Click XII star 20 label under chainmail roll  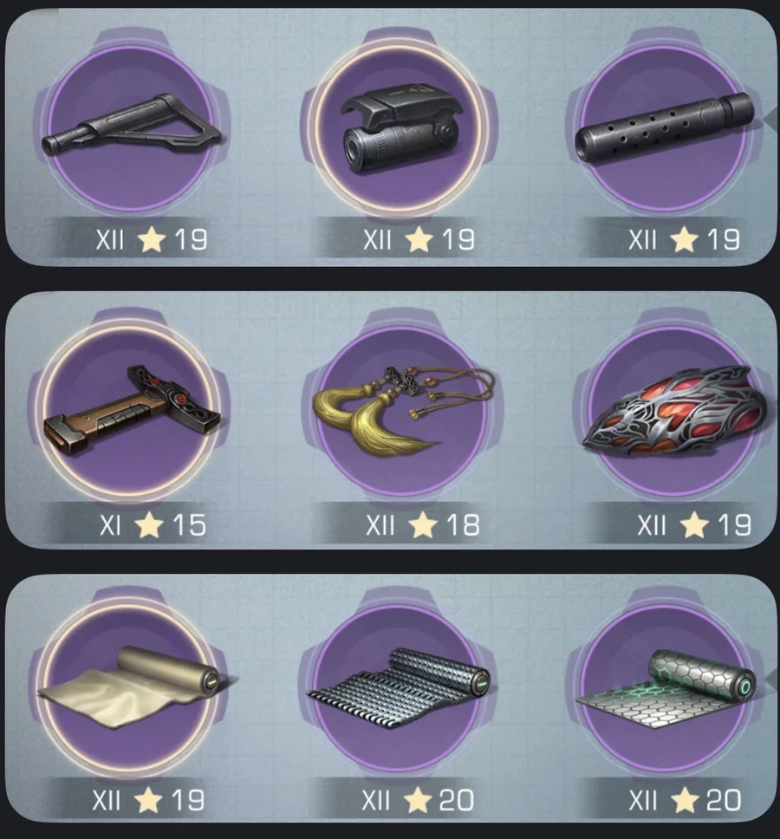coord(417,801)
